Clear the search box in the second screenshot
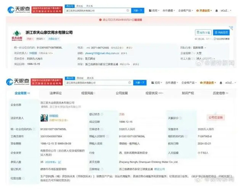Screen dimensions: 244x191 (x=129, y=82)
